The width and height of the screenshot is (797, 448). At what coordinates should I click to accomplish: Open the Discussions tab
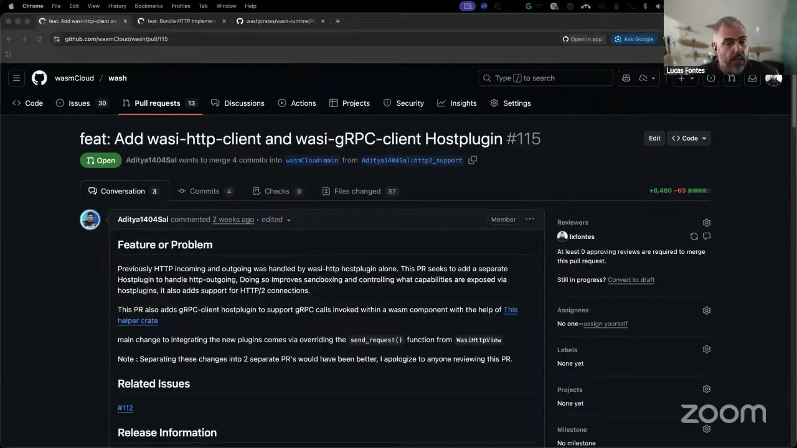coord(238,103)
